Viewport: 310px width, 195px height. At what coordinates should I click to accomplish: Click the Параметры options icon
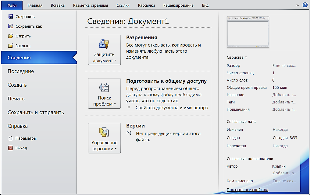11,138
